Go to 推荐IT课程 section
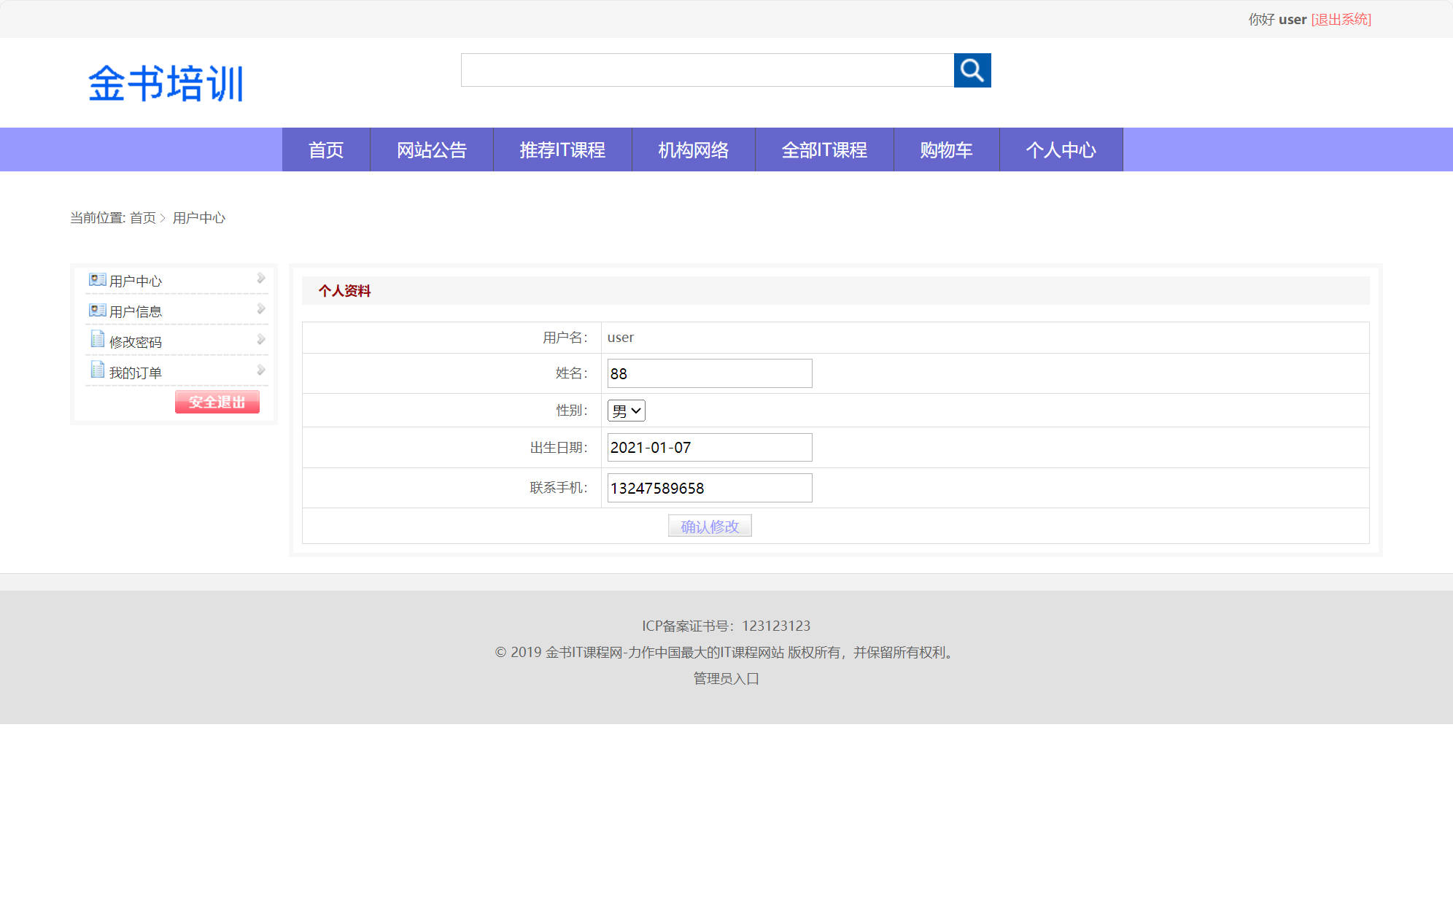The width and height of the screenshot is (1453, 913). click(562, 149)
